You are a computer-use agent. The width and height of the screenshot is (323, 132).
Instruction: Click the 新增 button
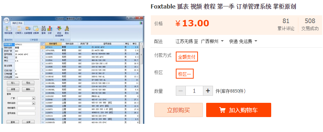click(x=13, y=89)
